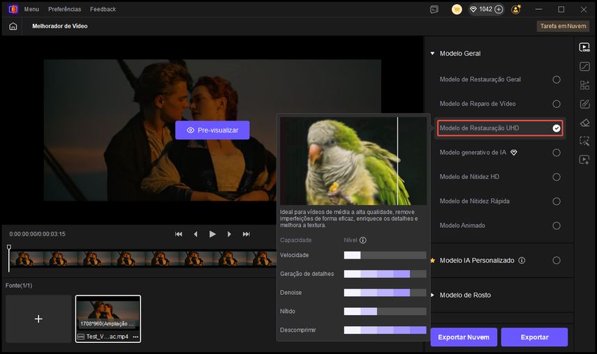
Task: Open more options on Test_V...ac.mp4 clip
Action: [x=135, y=337]
